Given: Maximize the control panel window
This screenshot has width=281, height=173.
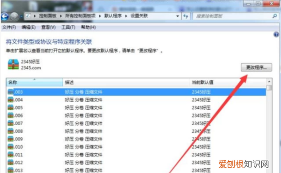Looking at the screenshot, I should [x=258, y=3].
